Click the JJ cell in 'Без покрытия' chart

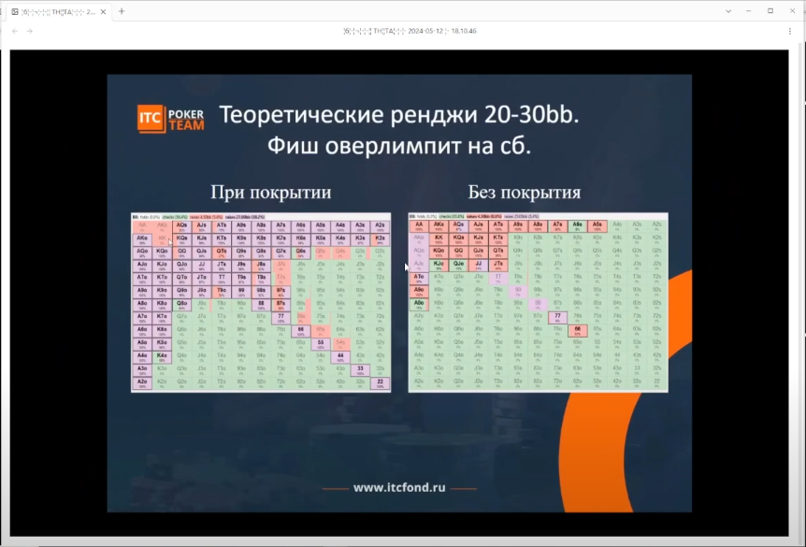478,266
